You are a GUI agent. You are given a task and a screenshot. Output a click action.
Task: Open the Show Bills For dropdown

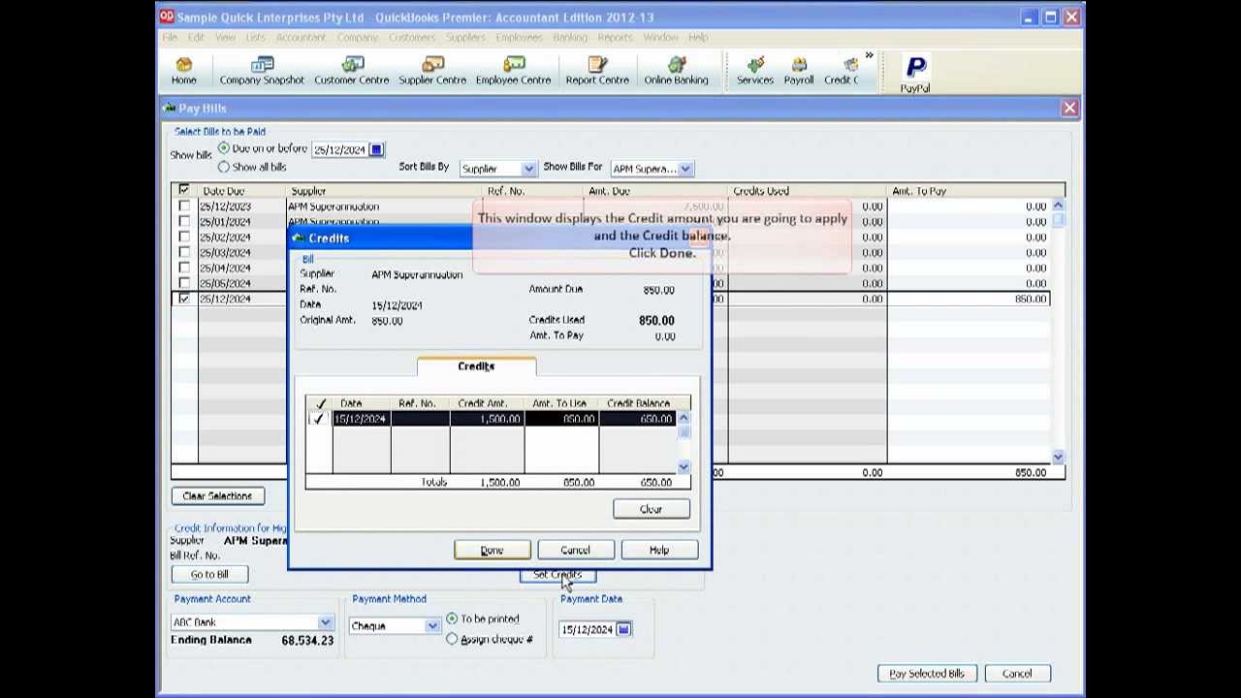click(x=685, y=169)
